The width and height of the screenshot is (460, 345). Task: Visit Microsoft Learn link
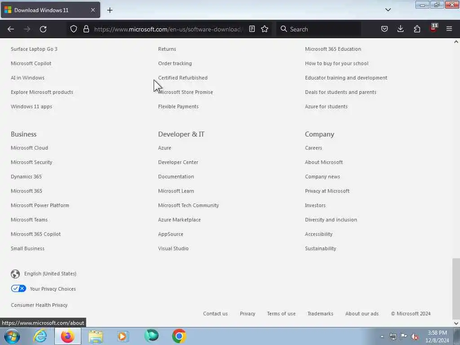tap(176, 191)
